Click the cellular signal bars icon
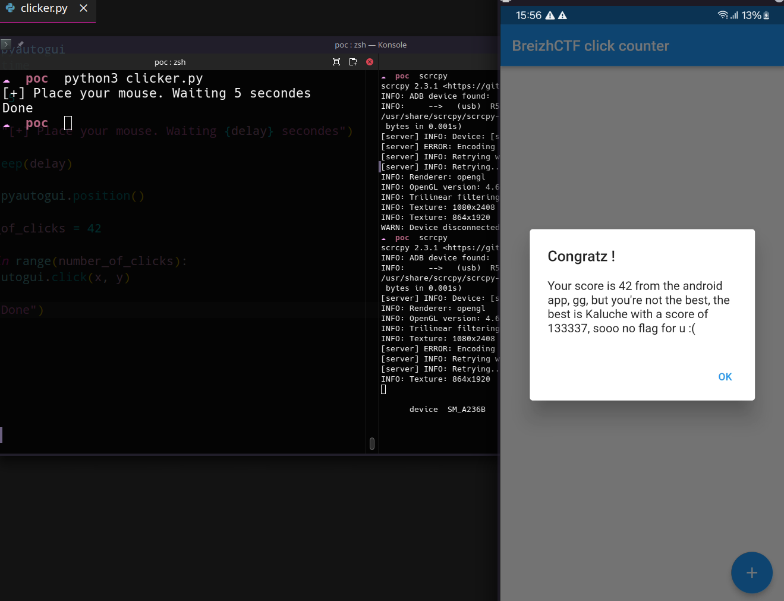784x601 pixels. pos(735,15)
